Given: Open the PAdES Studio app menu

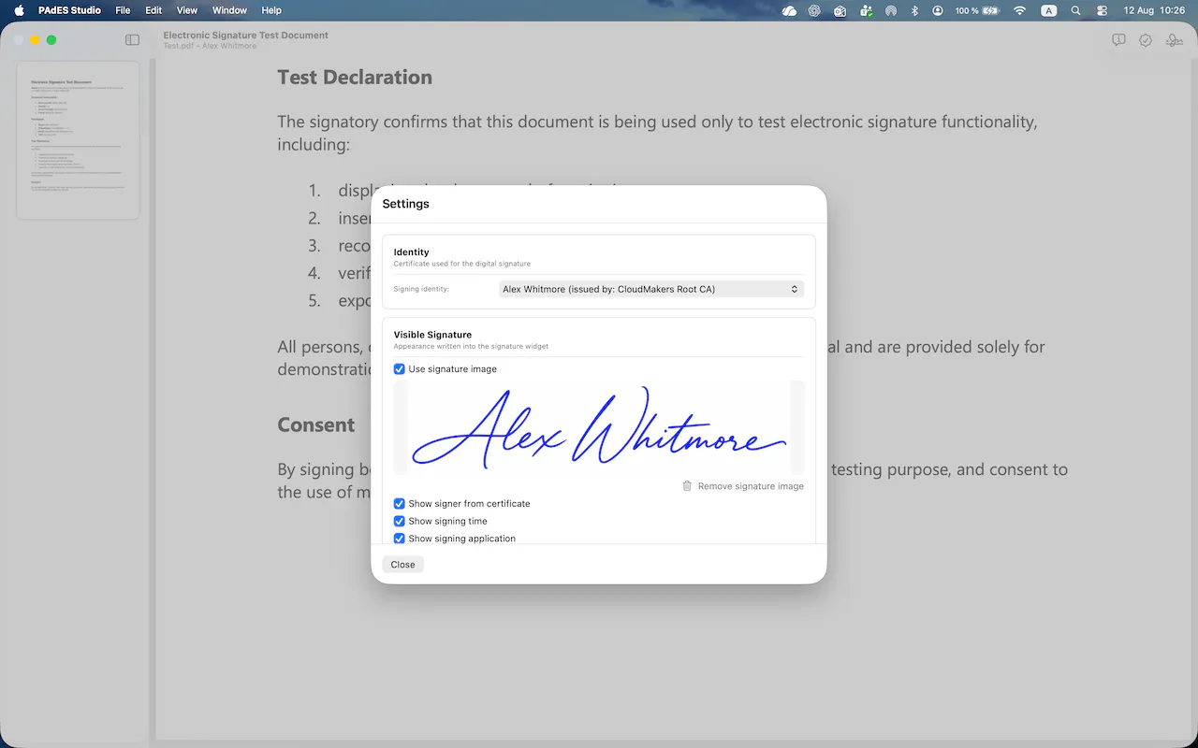Looking at the screenshot, I should 70,10.
